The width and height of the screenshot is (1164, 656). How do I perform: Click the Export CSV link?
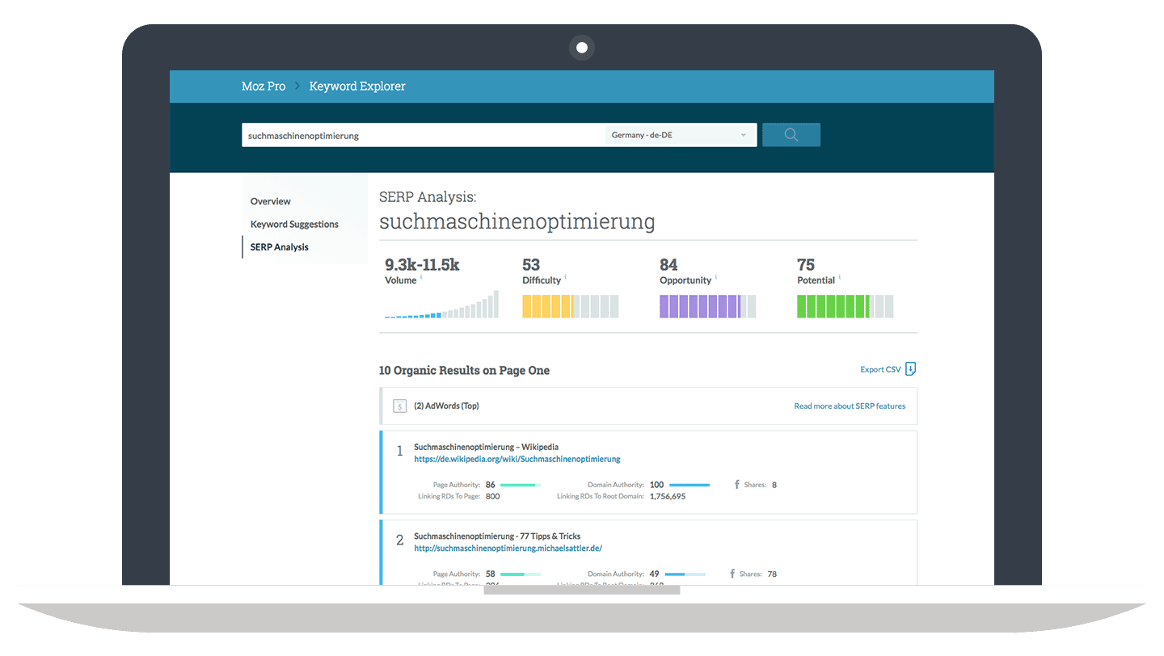[x=880, y=369]
